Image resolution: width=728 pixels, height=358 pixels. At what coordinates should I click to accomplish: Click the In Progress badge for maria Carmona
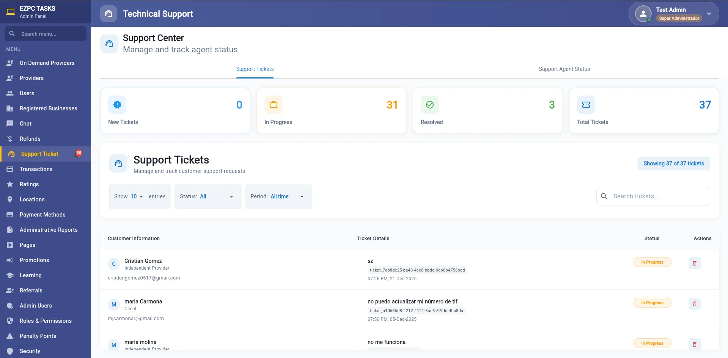pos(652,303)
